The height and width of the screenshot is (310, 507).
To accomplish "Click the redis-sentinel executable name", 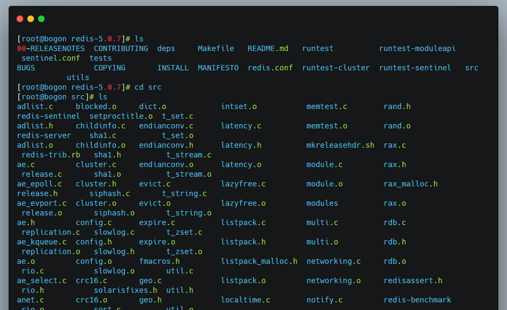I will [48, 116].
